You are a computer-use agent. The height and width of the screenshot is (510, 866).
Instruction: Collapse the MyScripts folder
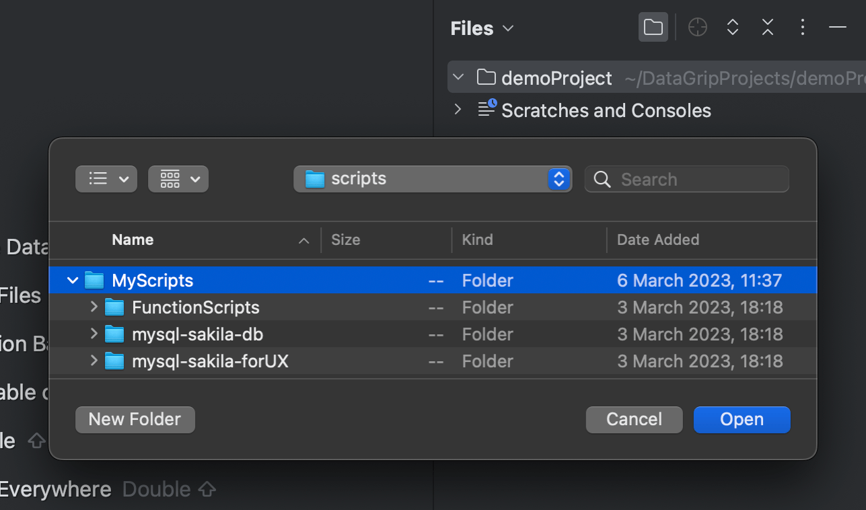tap(73, 280)
